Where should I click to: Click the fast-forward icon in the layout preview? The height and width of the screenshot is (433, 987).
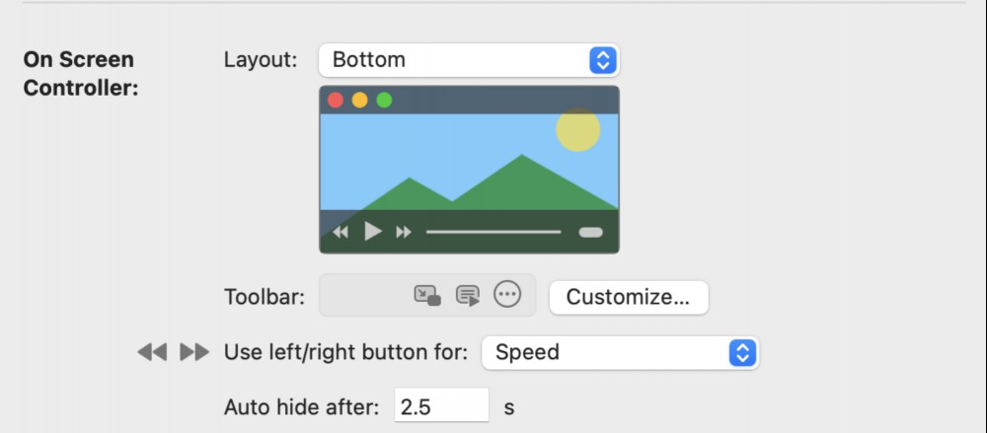pos(404,232)
